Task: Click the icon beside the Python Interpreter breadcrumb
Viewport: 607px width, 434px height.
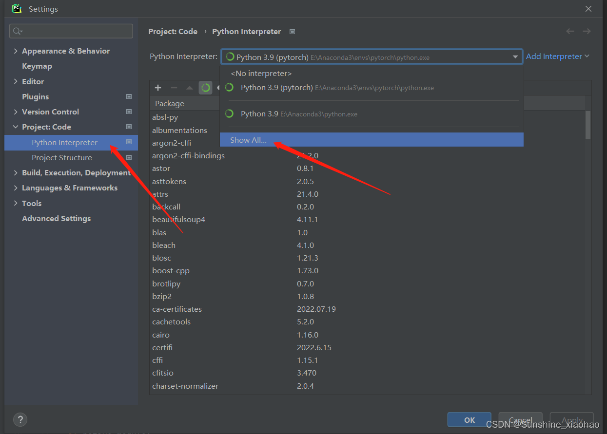Action: pyautogui.click(x=292, y=31)
